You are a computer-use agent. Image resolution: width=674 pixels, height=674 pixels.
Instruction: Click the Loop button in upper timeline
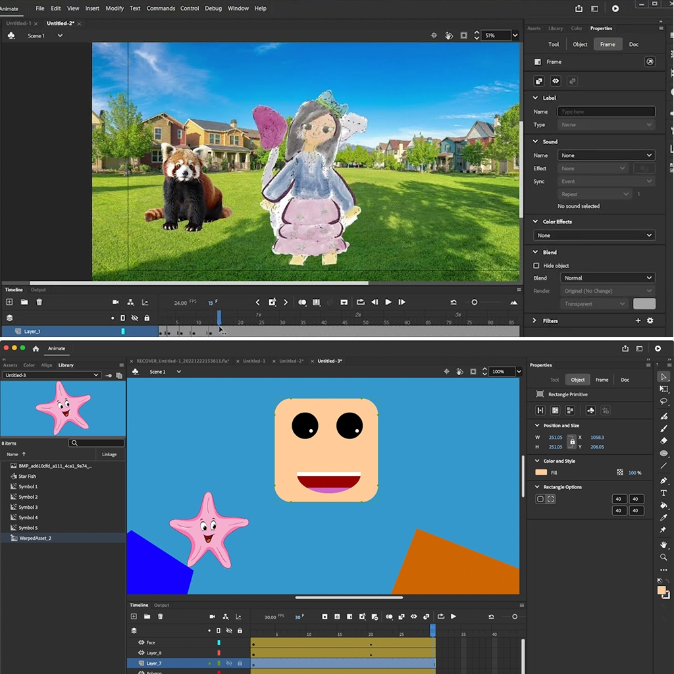(360, 302)
